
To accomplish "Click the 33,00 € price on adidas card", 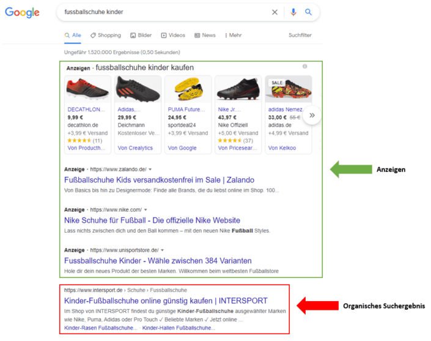I will pos(277,118).
